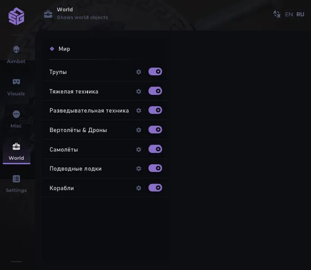
Task: Switch to the Aimbot tab
Action: (x=16, y=54)
